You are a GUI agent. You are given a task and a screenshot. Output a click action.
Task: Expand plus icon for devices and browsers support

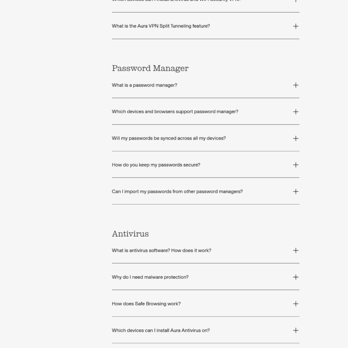click(x=296, y=112)
